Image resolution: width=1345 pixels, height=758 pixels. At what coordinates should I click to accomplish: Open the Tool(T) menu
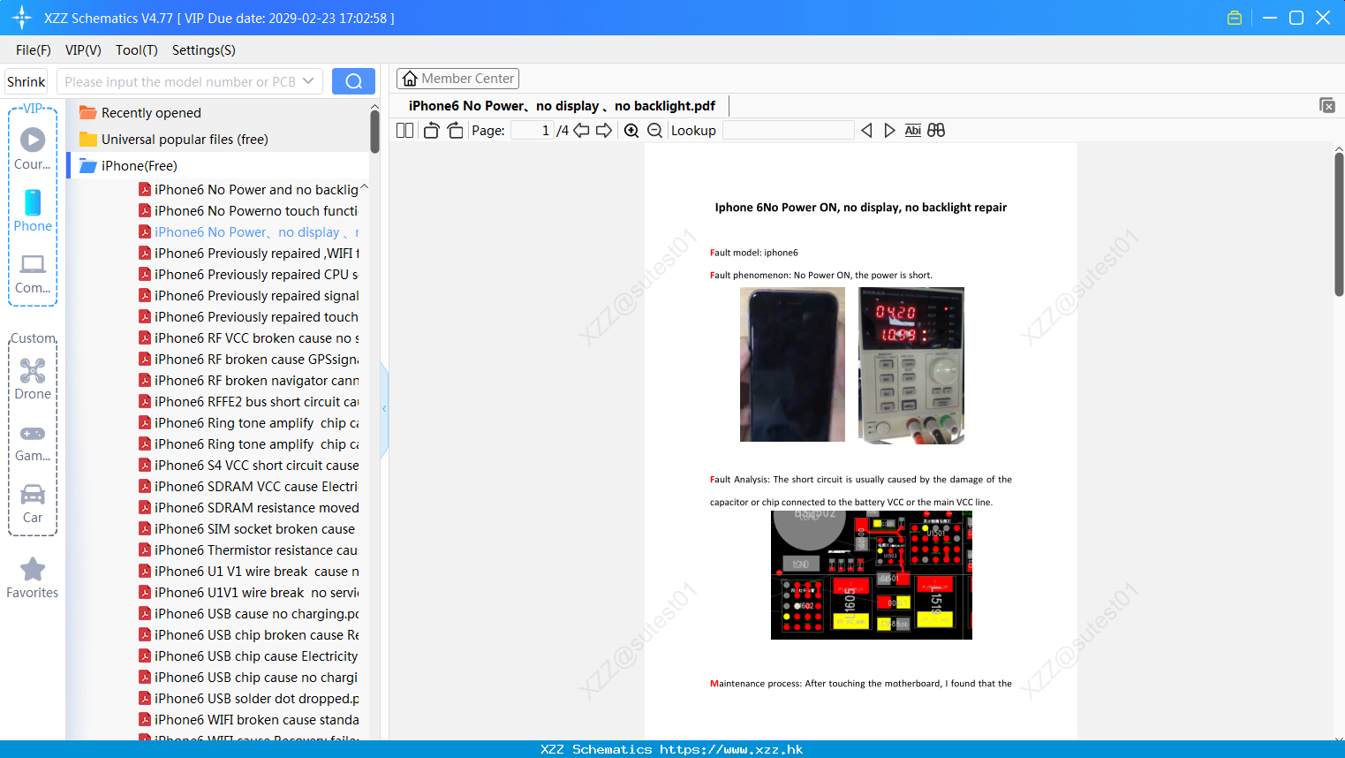(x=137, y=50)
